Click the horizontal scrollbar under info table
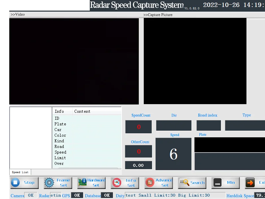The width and height of the screenshot is (265, 199). tap(88, 168)
